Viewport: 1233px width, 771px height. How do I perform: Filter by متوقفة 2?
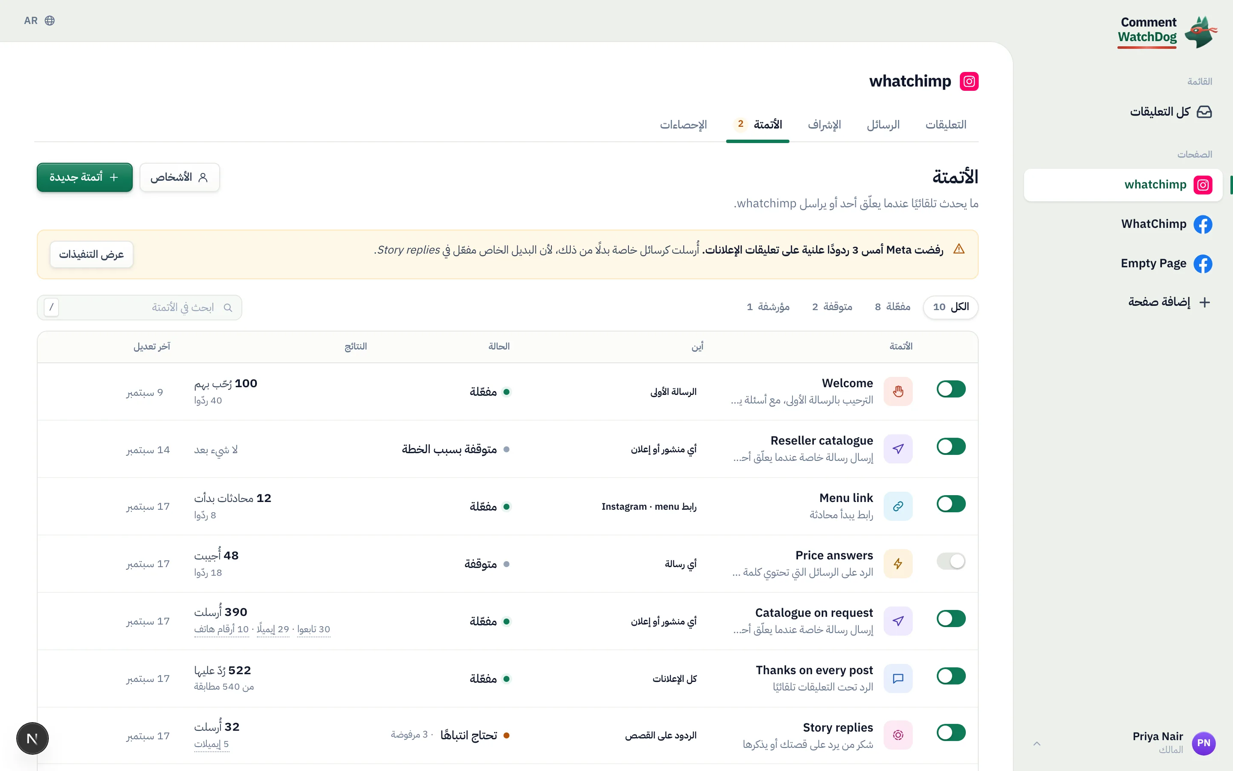832,307
